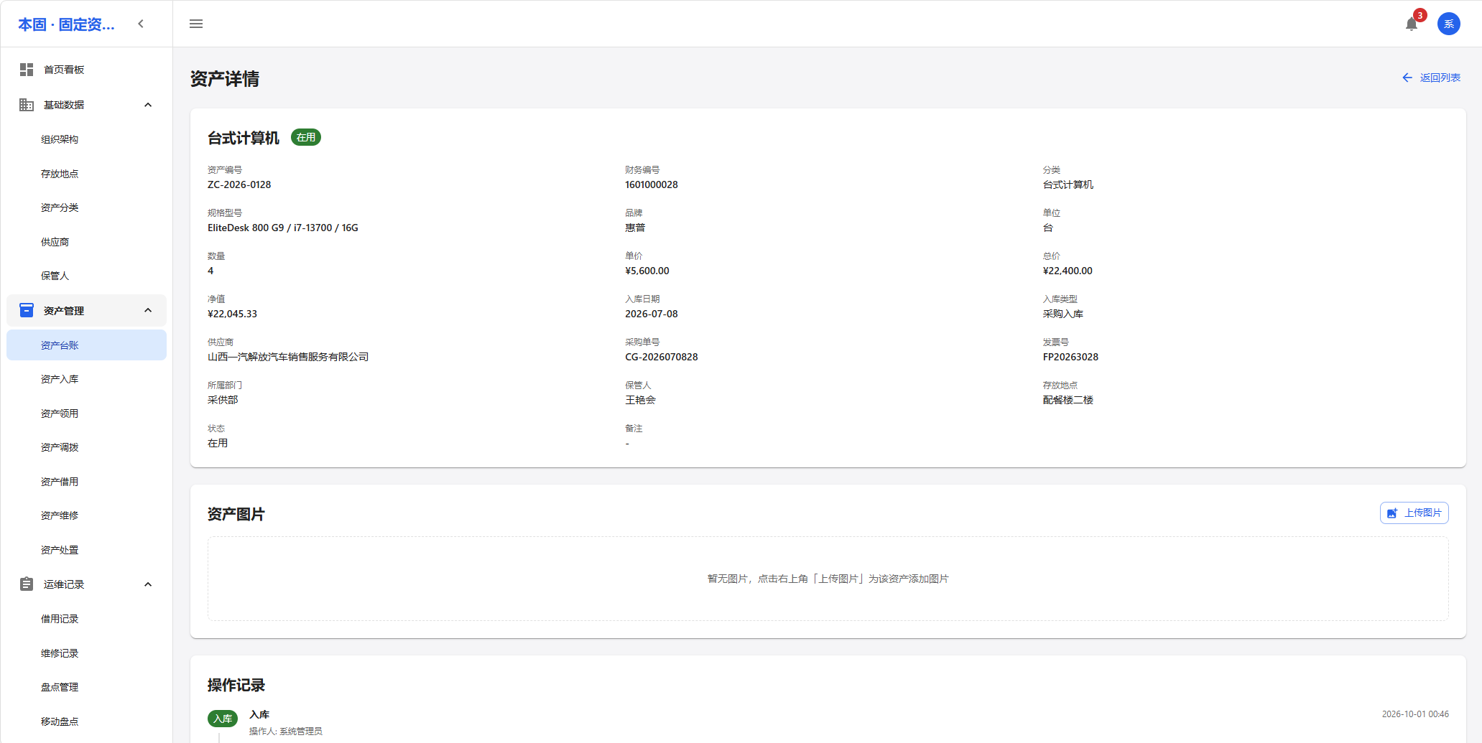
Task: Open the 供应商 menu item
Action: (x=86, y=242)
